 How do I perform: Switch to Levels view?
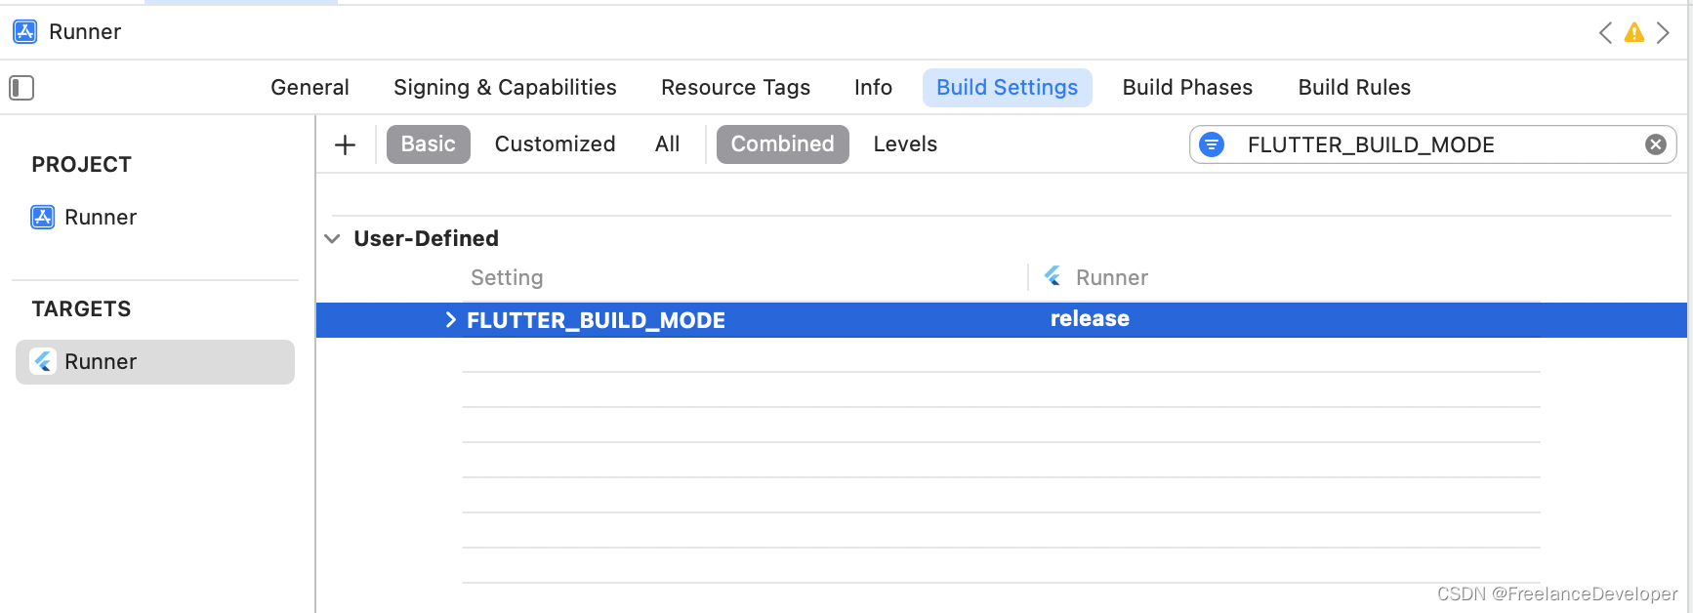(x=905, y=144)
